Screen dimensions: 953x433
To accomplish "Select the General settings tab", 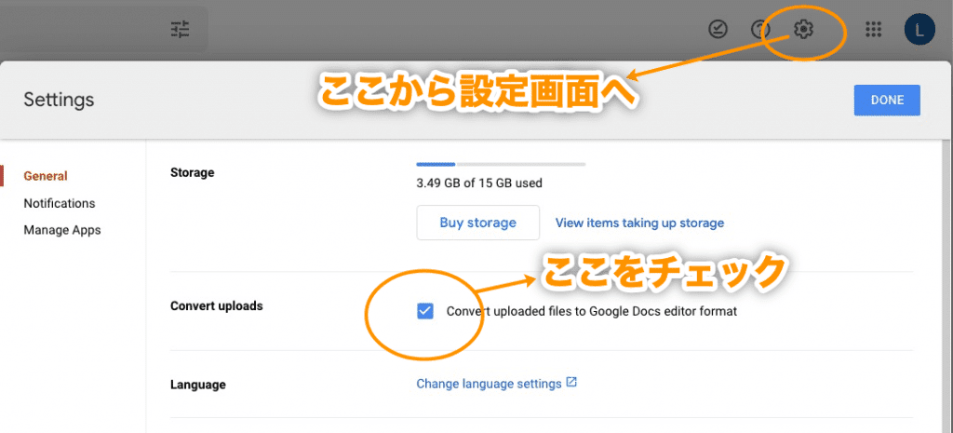I will pos(46,176).
